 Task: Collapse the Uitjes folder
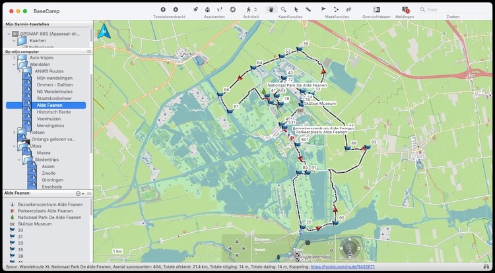[14, 146]
